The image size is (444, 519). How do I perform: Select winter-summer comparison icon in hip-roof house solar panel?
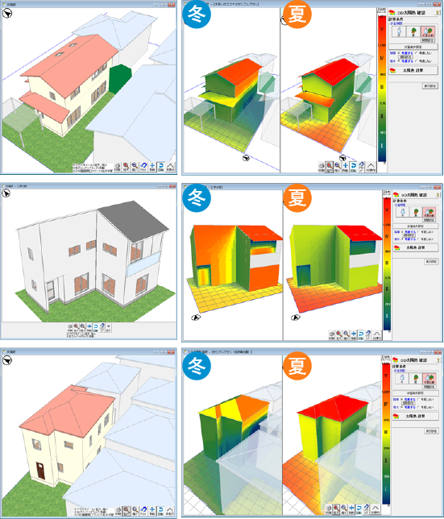429,379
